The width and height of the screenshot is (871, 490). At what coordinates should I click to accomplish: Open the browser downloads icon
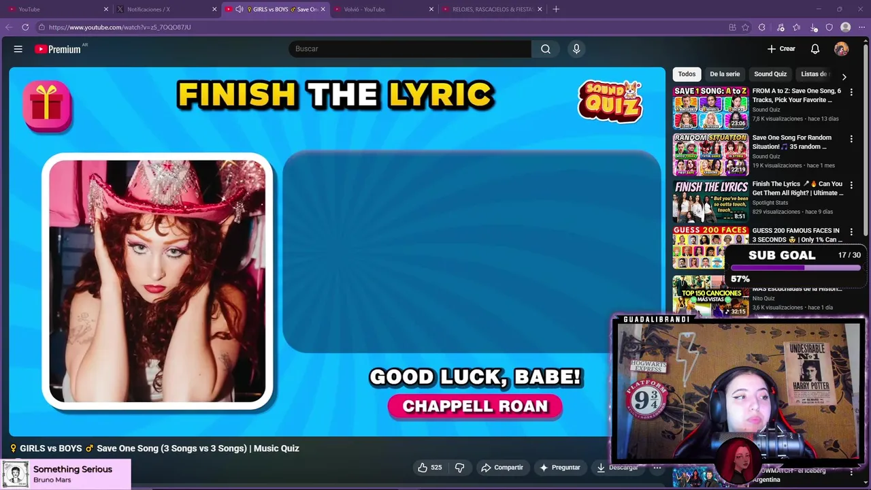point(814,27)
